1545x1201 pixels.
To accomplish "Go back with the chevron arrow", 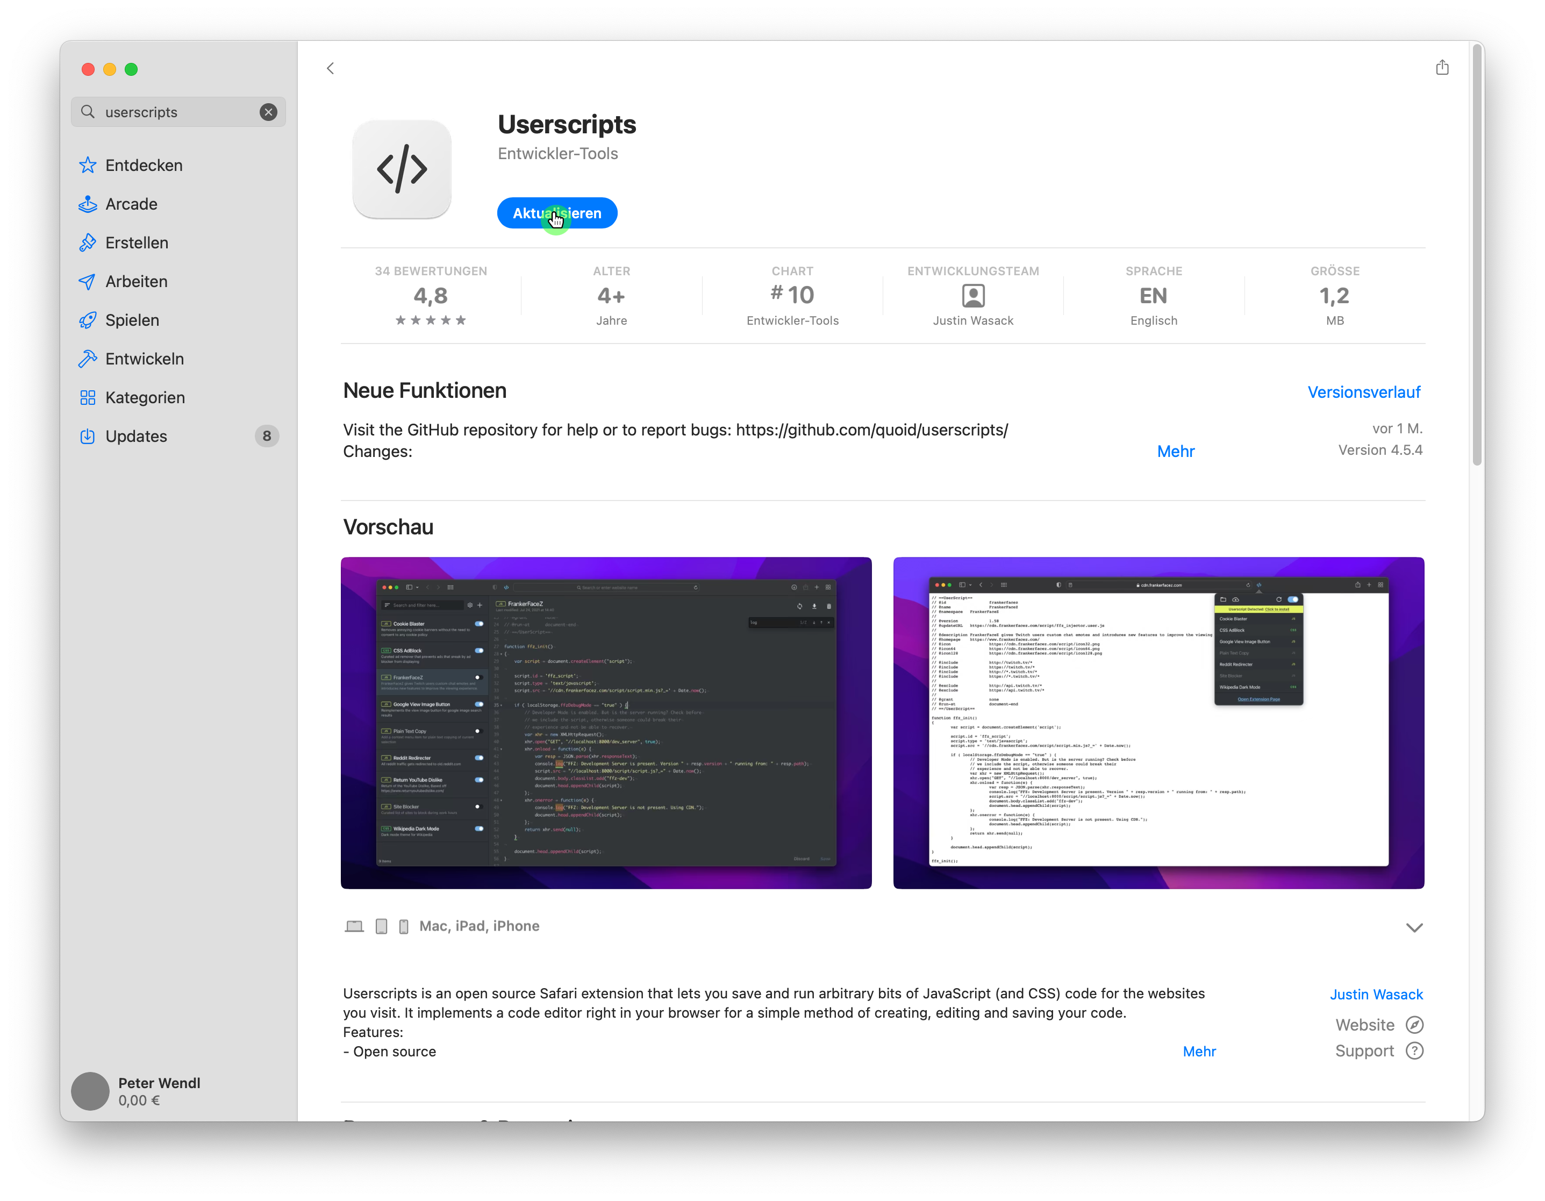I will click(331, 69).
